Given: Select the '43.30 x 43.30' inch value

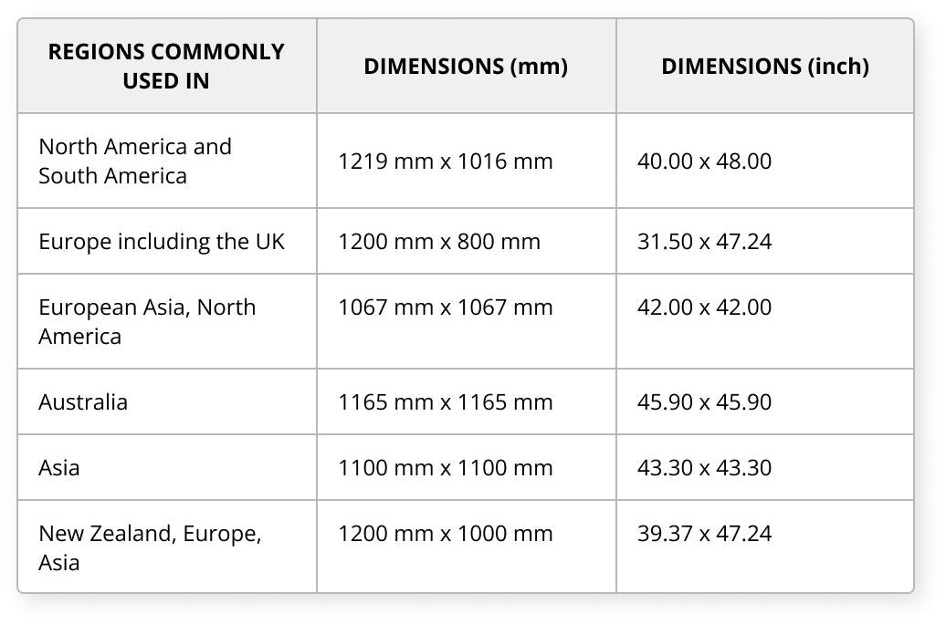Looking at the screenshot, I should click(x=704, y=468).
